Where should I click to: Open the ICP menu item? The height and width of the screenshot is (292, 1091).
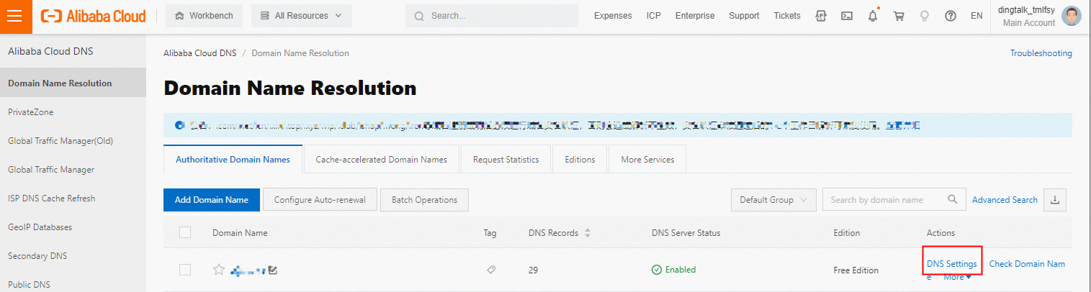[x=654, y=16]
